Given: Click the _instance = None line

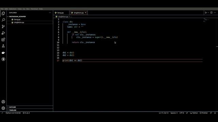Looking at the screenshot, I should click(76, 24).
